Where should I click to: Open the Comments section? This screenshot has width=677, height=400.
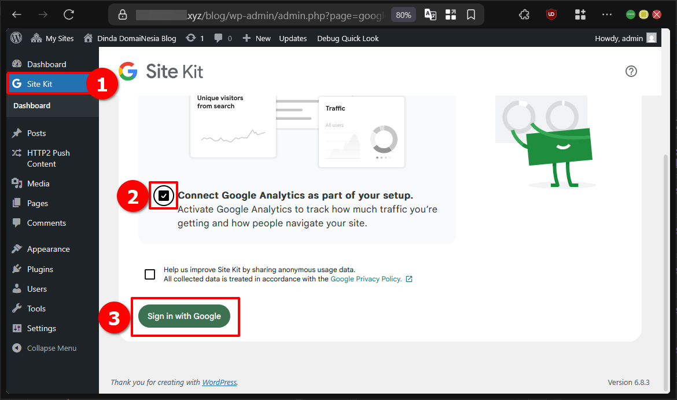[46, 223]
